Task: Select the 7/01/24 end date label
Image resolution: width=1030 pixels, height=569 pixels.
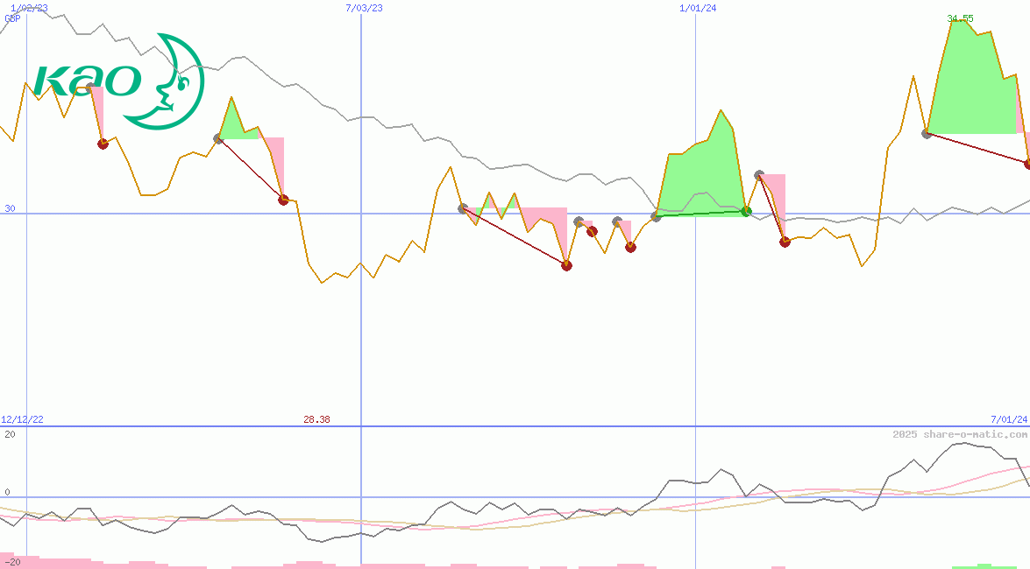Action: tap(1009, 420)
